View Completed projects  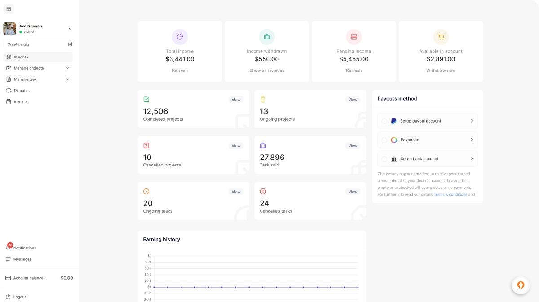coord(236,100)
